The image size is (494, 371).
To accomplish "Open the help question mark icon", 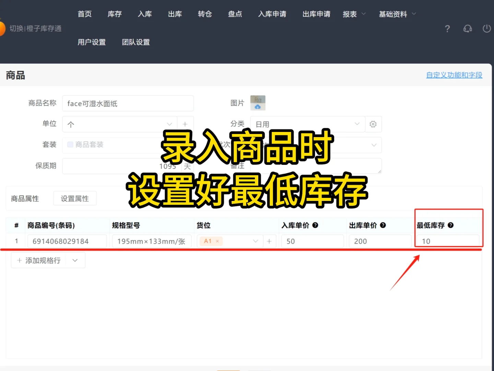I will [447, 29].
